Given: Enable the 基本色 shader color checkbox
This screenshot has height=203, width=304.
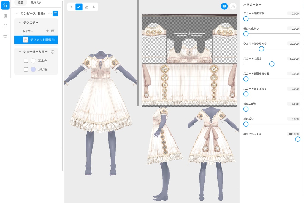Looking at the screenshot, I should tap(26, 61).
